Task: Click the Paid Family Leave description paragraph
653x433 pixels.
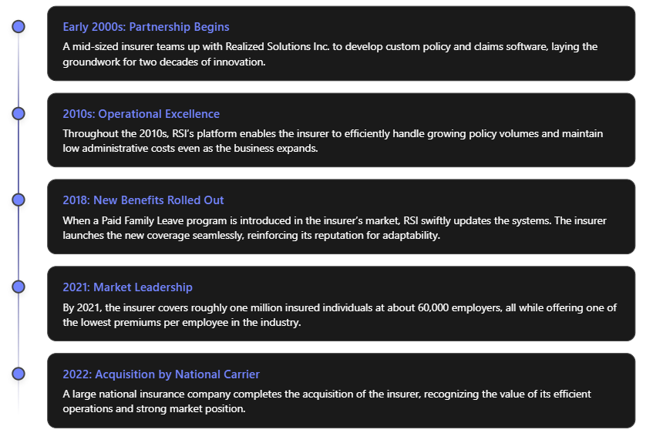Action: pyautogui.click(x=335, y=228)
